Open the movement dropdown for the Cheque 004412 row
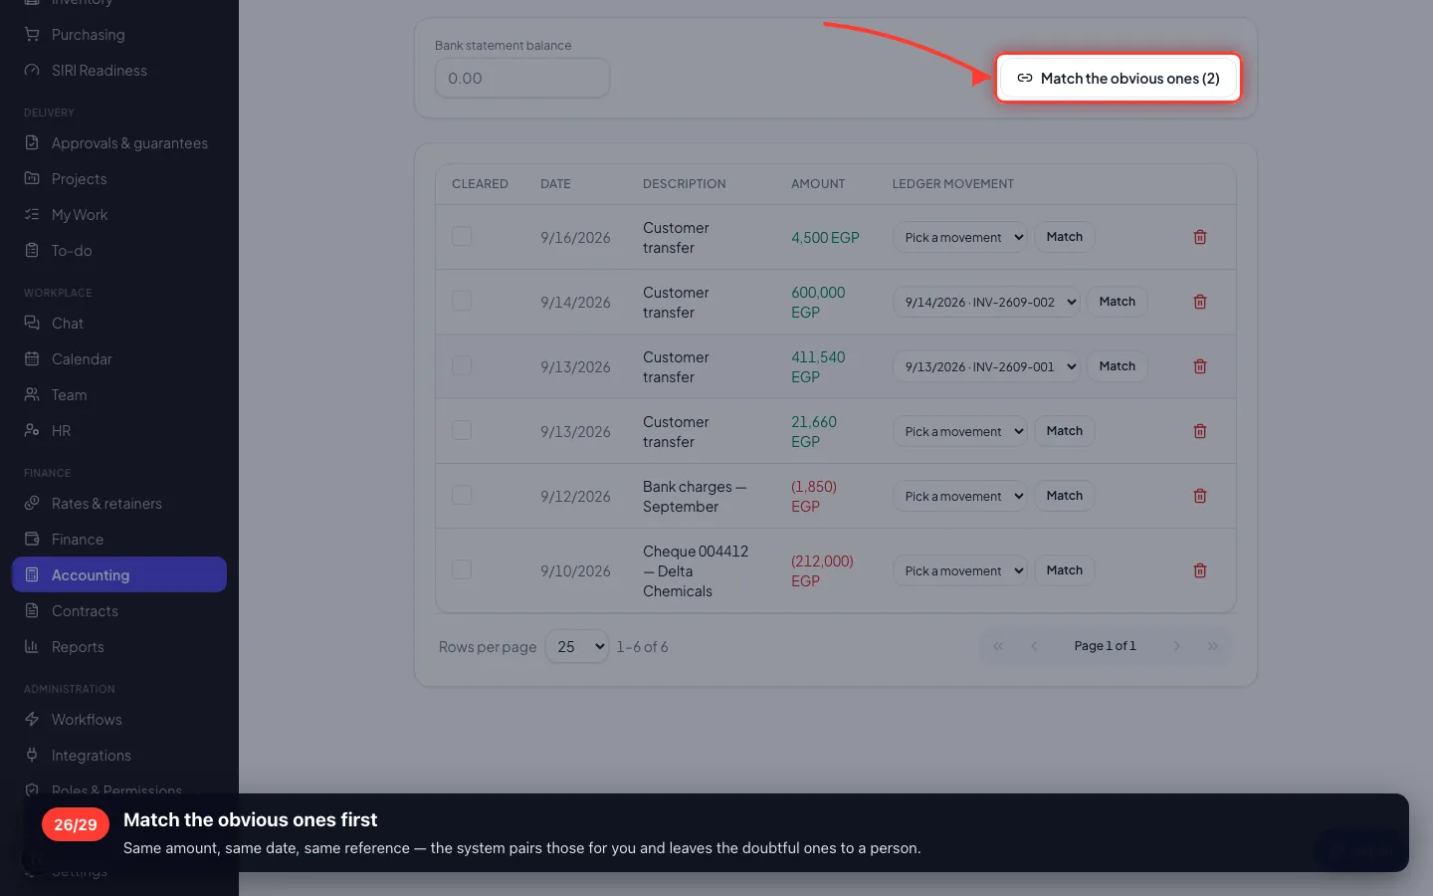The image size is (1433, 896). coord(959,570)
